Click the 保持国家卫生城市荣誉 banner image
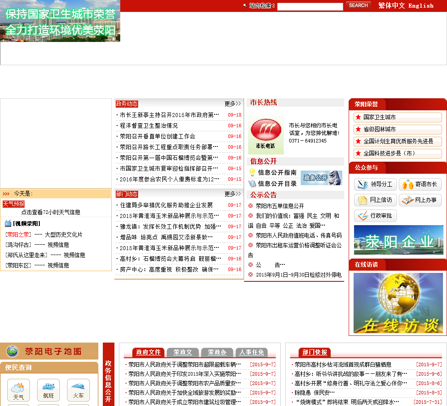This screenshot has width=447, height=406. 60,21
